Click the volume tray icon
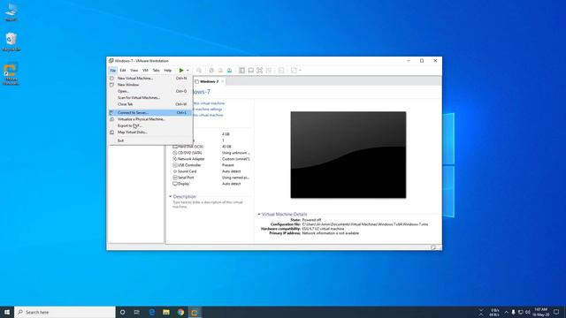566x318 pixels. [528, 312]
